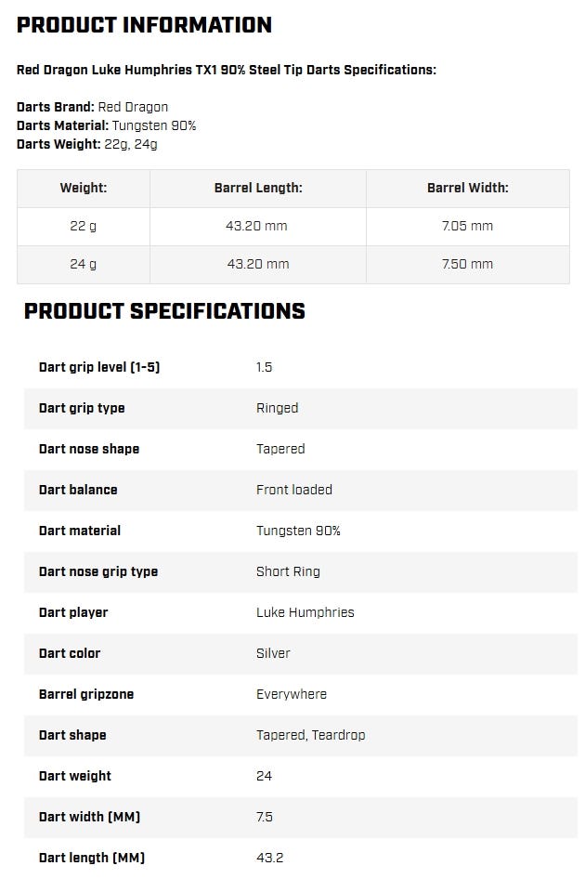The width and height of the screenshot is (585, 879).
Task: Click the Product Specifications heading
Action: coord(164,311)
